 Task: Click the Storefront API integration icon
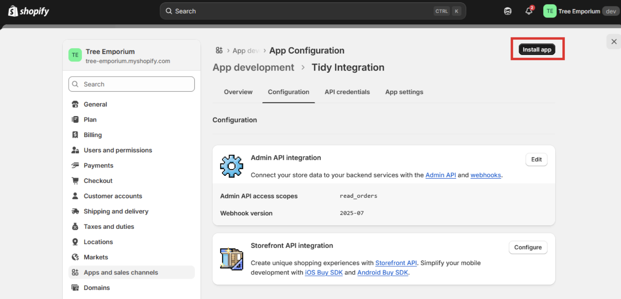[231, 259]
